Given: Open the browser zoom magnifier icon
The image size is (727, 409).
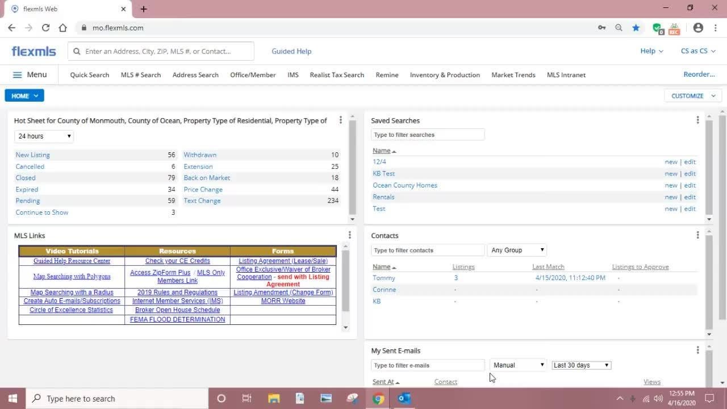Looking at the screenshot, I should point(619,27).
